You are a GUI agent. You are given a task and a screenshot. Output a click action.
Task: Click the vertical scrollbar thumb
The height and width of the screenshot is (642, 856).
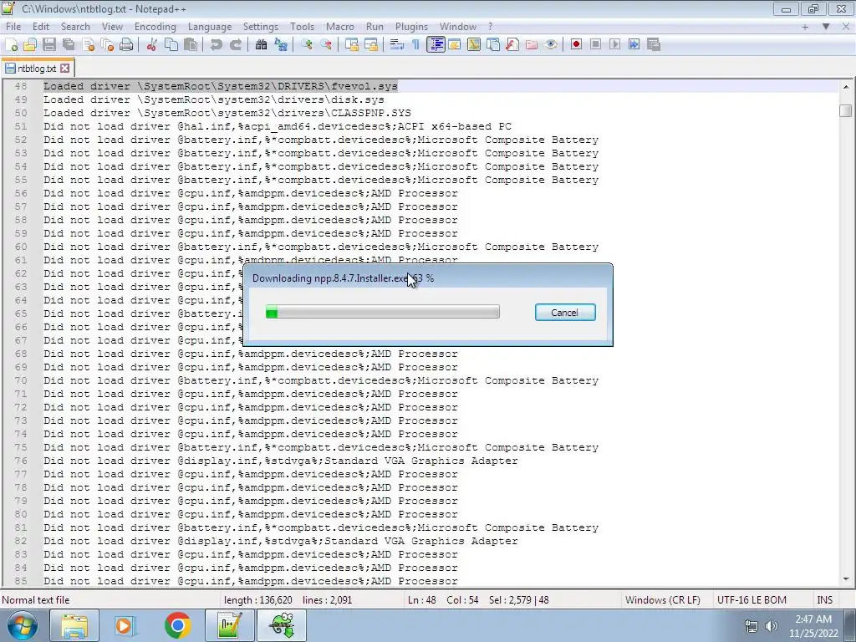point(846,111)
